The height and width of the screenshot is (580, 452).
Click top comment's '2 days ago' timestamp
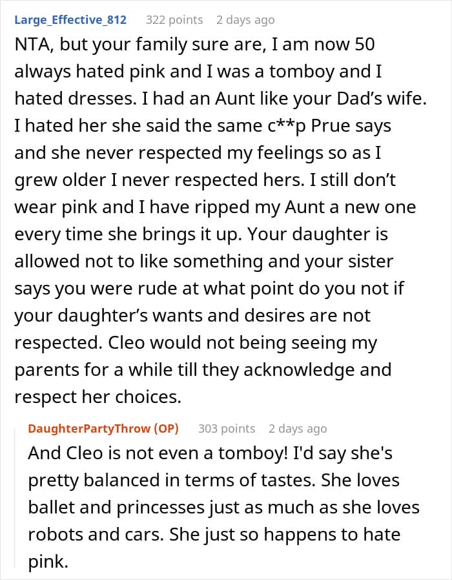pos(245,20)
